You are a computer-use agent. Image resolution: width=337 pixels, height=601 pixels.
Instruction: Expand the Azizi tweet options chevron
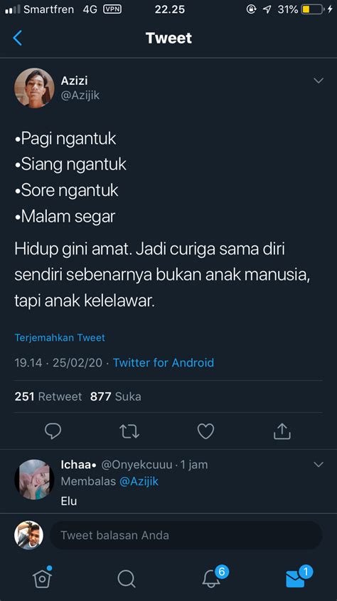[x=319, y=81]
